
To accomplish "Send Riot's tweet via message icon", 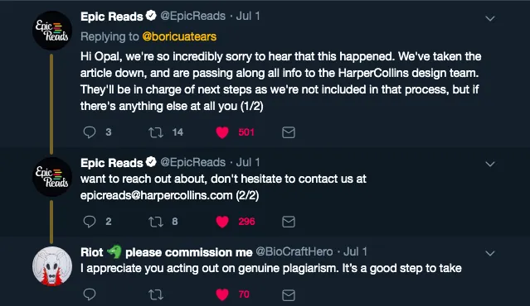I will pyautogui.click(x=289, y=295).
